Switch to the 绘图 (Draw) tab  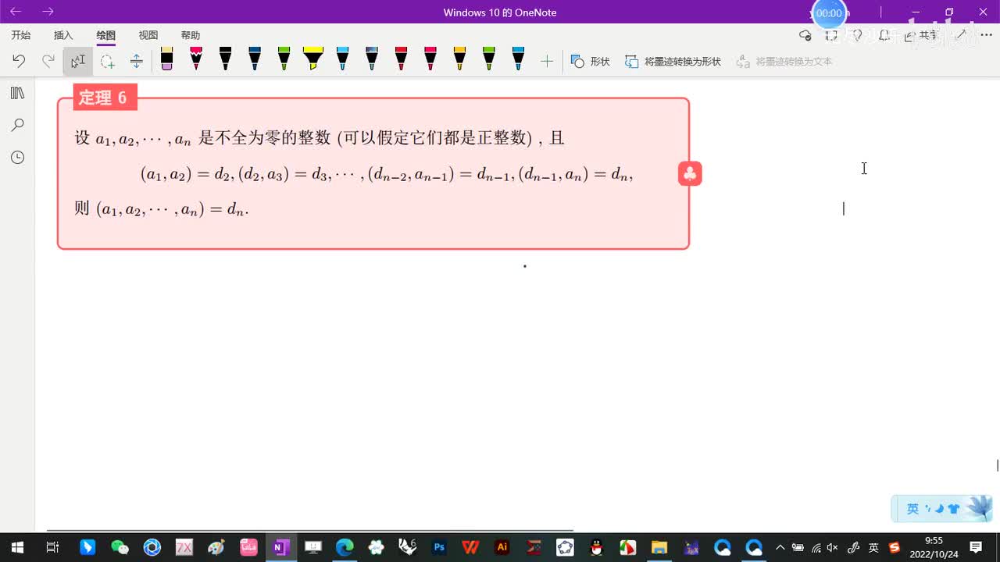coord(105,35)
